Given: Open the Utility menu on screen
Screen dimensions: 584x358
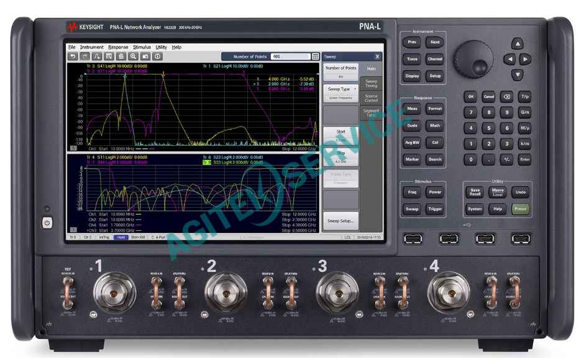Looking at the screenshot, I should [x=162, y=47].
